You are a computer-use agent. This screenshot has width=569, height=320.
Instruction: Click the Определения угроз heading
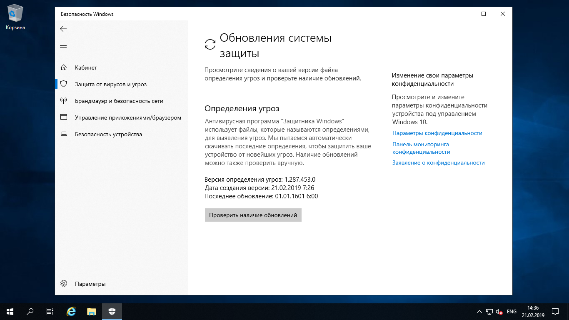[x=242, y=109]
